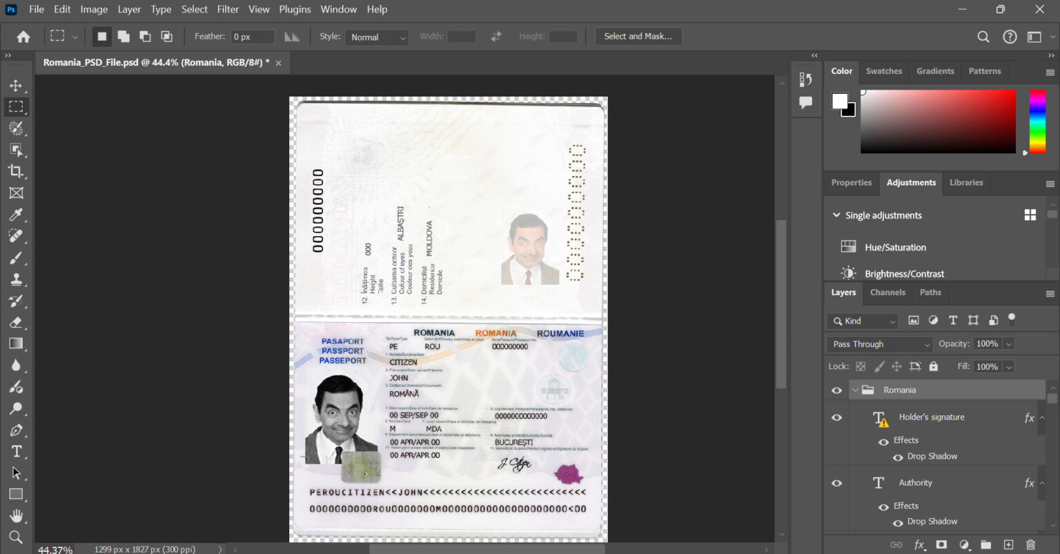Select the Spot Healing Brush tool

pyautogui.click(x=16, y=236)
